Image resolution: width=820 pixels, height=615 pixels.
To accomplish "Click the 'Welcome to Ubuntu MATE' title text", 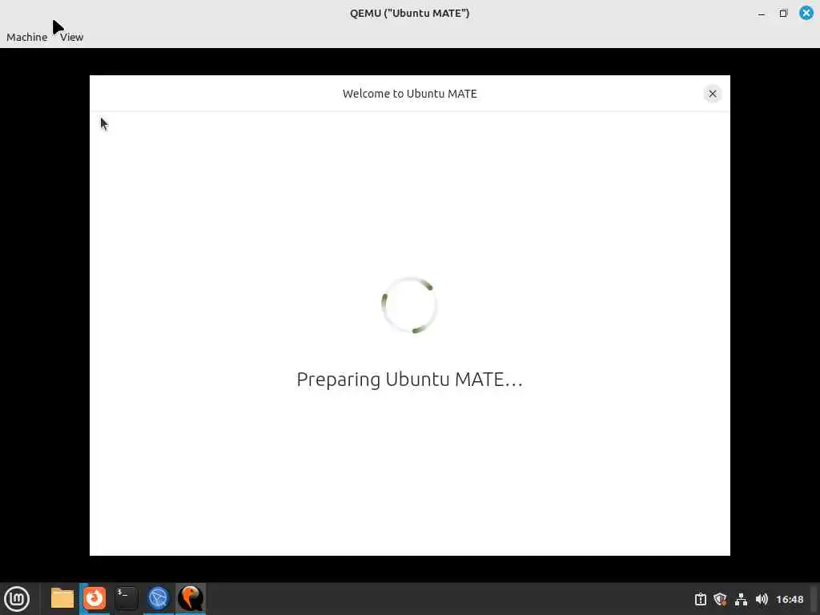I will 409,94.
